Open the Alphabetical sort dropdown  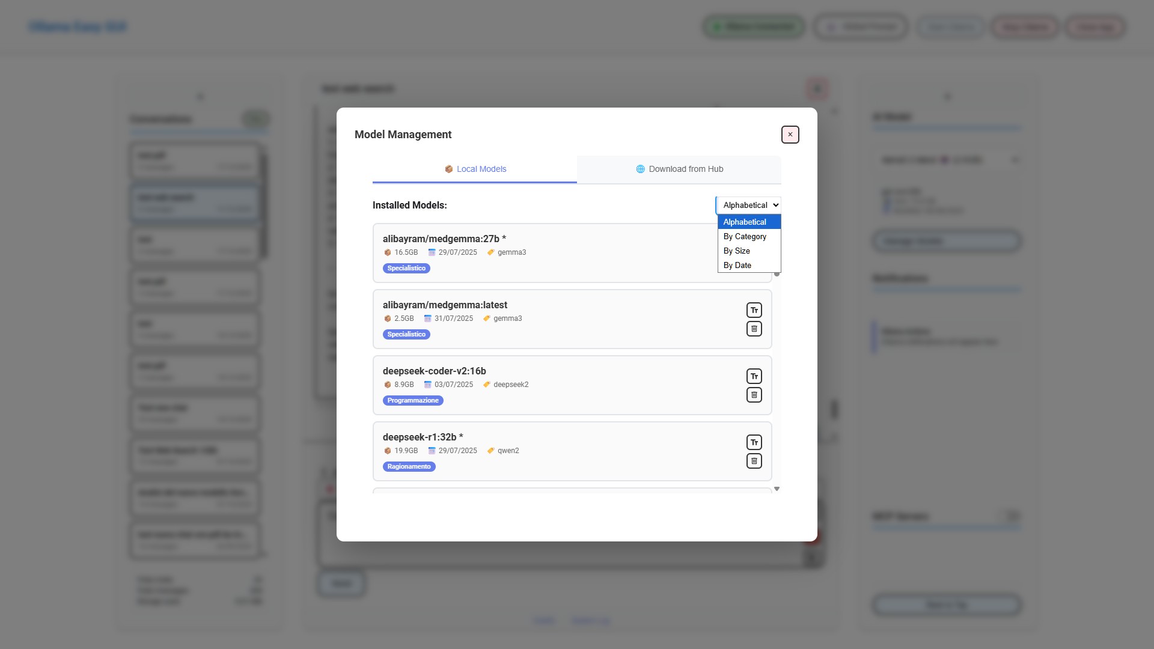click(749, 205)
